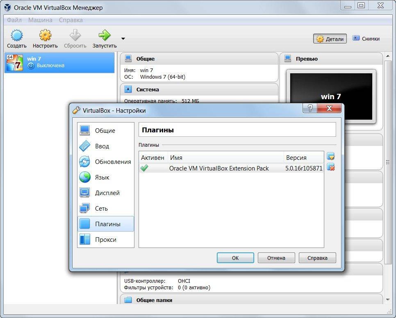The image size is (396, 318).
Task: Click the settings dialog help question mark button
Action: click(x=310, y=108)
